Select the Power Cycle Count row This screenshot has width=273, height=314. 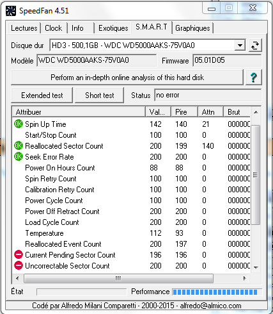(132, 201)
